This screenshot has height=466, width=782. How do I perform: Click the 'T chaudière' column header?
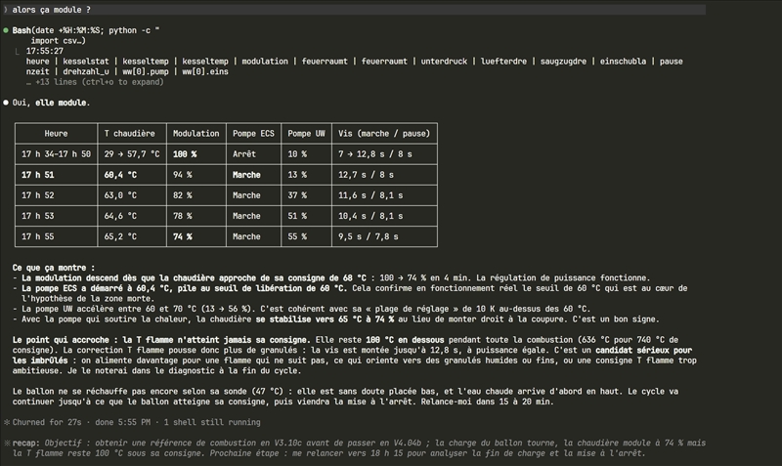[130, 134]
